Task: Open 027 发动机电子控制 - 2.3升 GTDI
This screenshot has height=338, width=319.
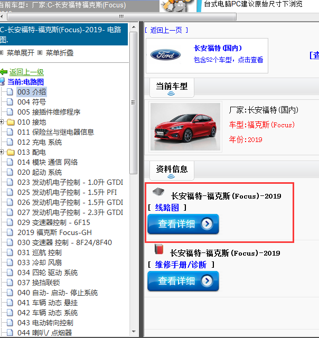Action: [70, 212]
